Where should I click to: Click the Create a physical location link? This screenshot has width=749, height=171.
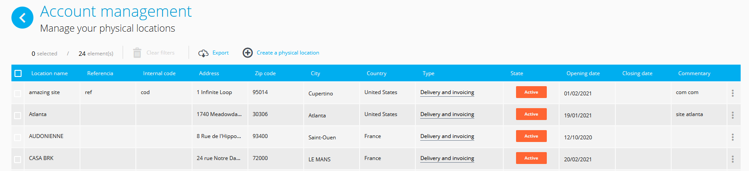288,53
